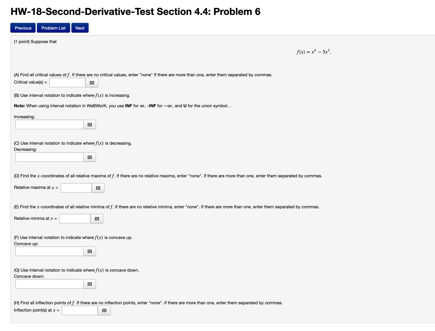Image resolution: width=435 pixels, height=331 pixels.
Task: Open math keypad for Critical value(s) field
Action: tap(92, 82)
